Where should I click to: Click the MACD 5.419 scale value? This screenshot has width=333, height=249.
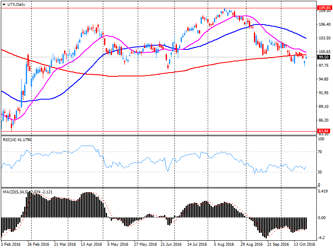point(323,191)
